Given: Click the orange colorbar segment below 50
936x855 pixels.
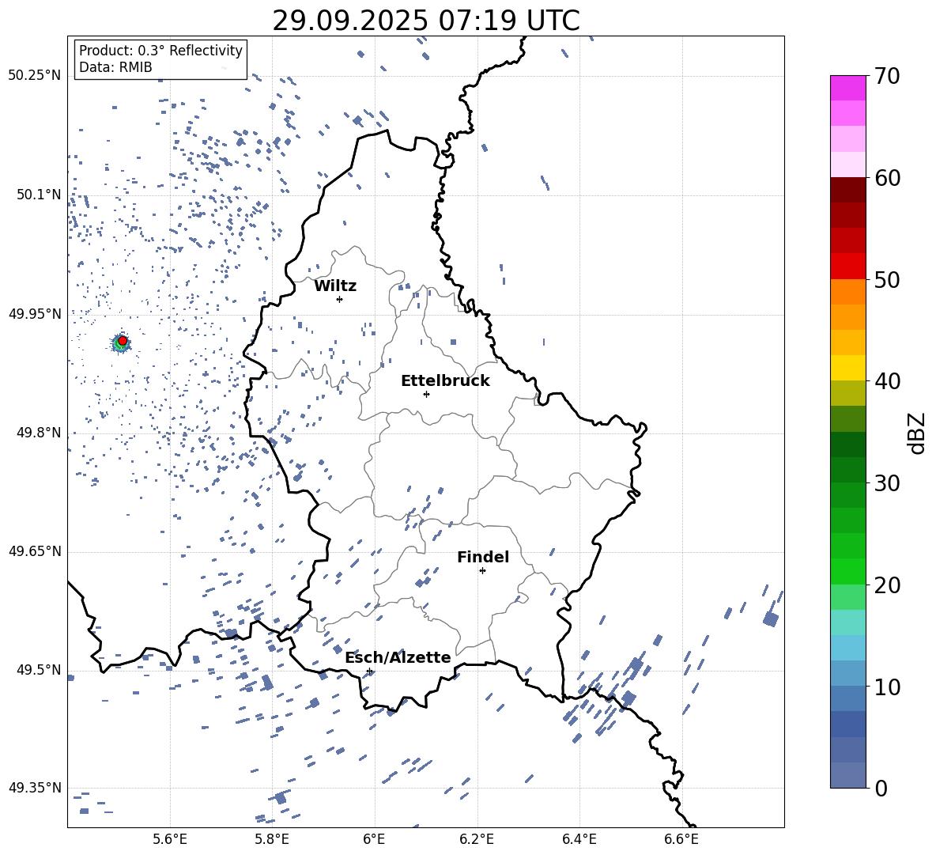Looking at the screenshot, I should pyautogui.click(x=847, y=292).
